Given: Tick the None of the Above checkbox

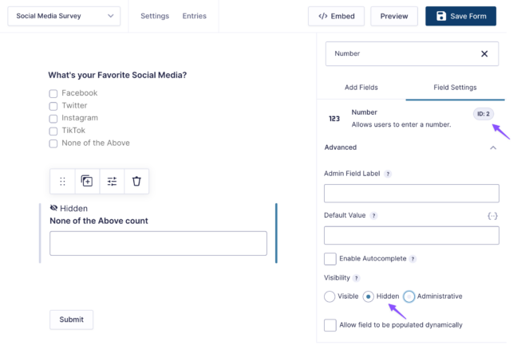Looking at the screenshot, I should pyautogui.click(x=53, y=143).
